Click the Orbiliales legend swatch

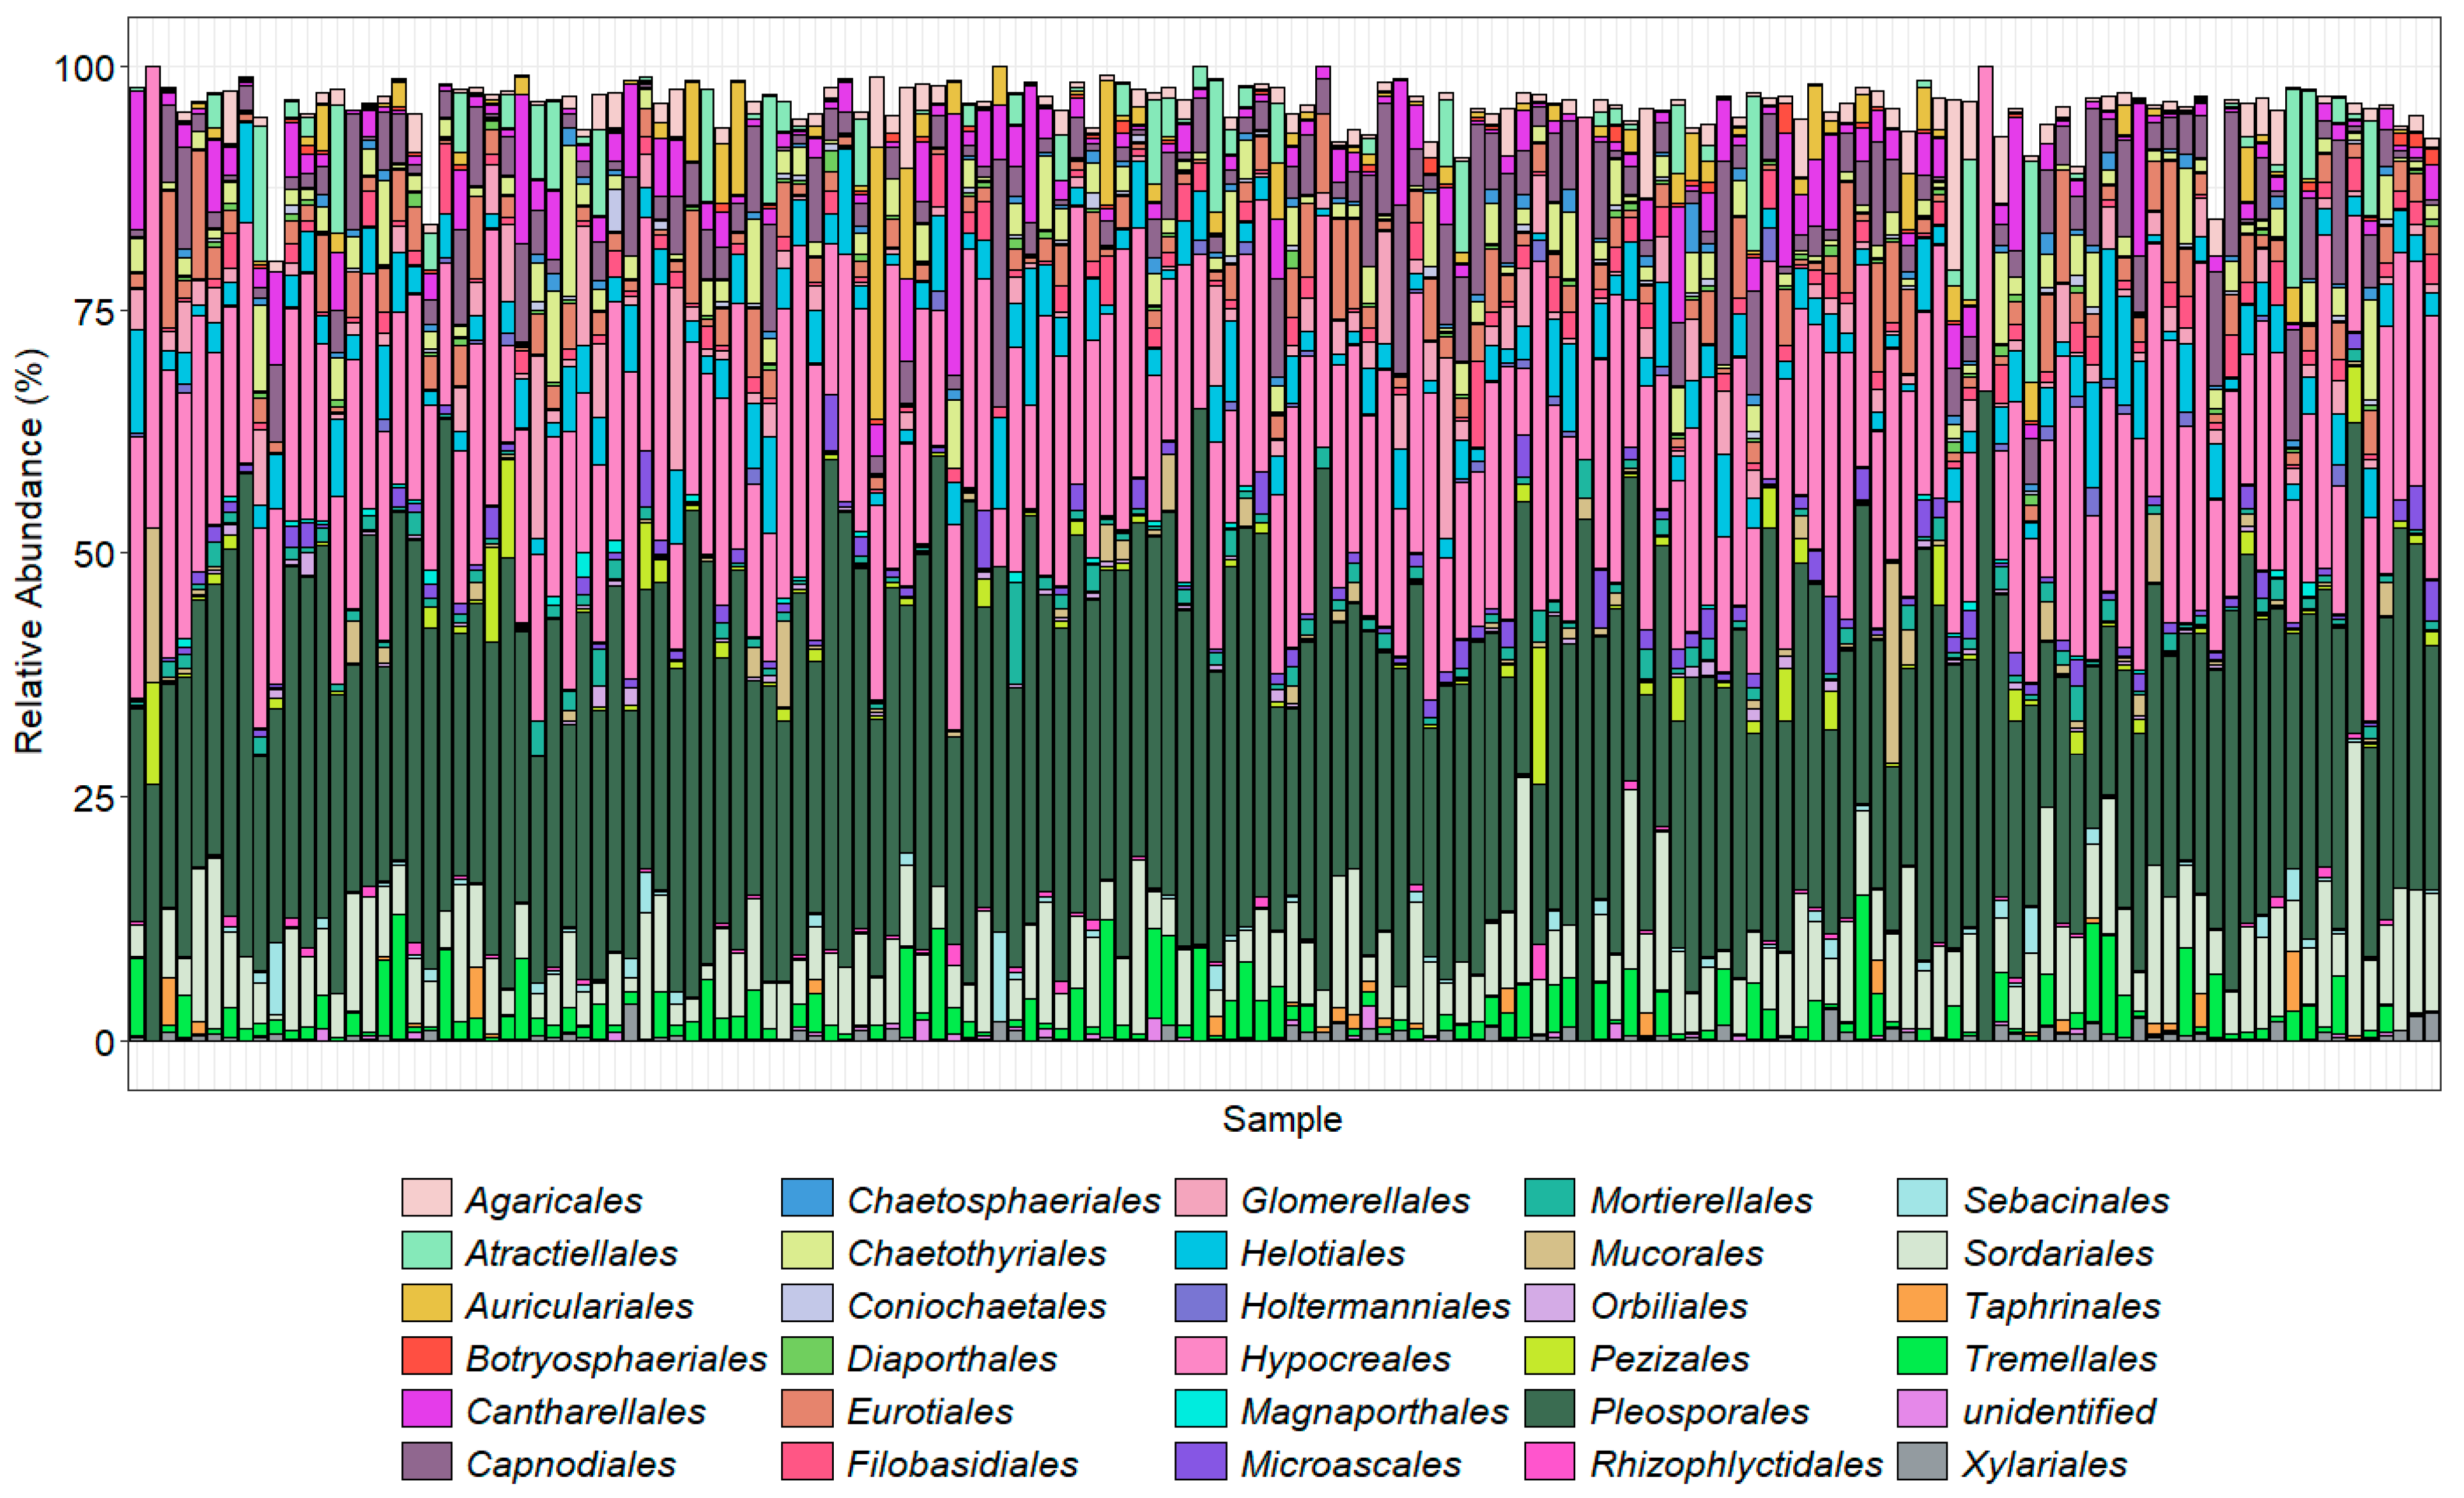[1551, 1303]
